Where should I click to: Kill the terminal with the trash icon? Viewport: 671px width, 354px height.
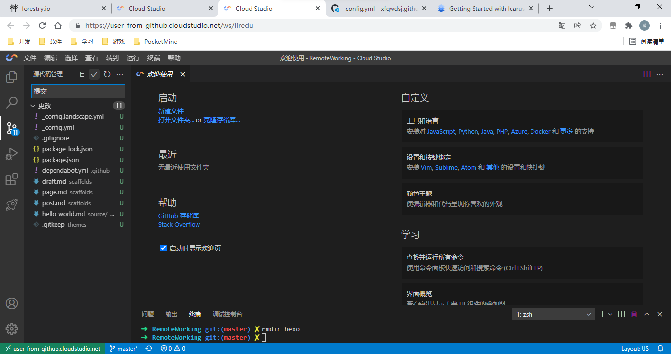point(634,314)
